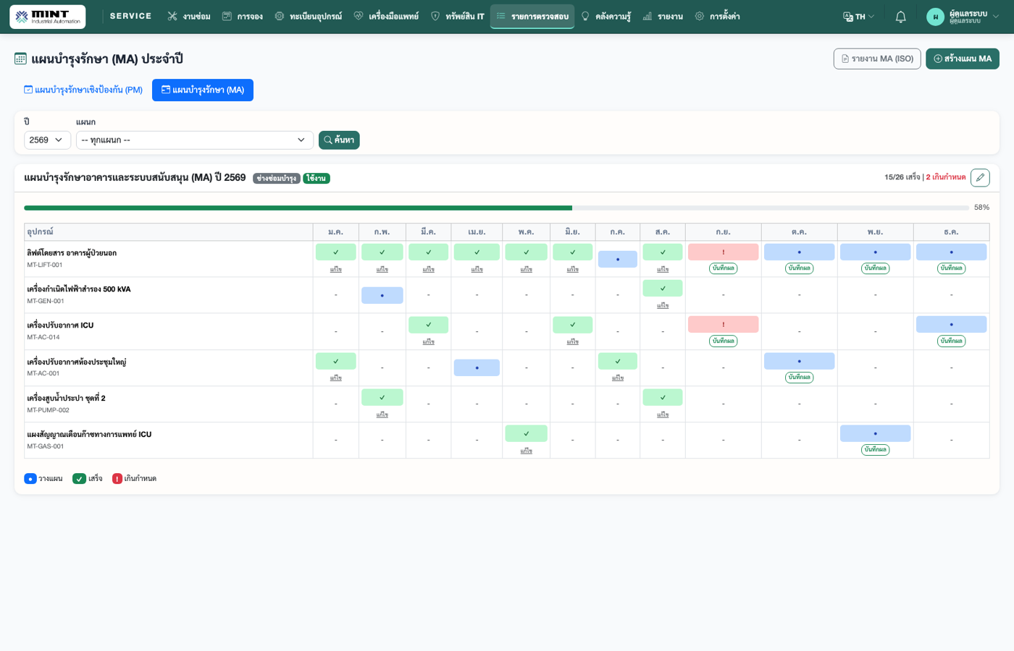This screenshot has width=1014, height=651.
Task: Open the notifications bell icon
Action: [x=900, y=17]
